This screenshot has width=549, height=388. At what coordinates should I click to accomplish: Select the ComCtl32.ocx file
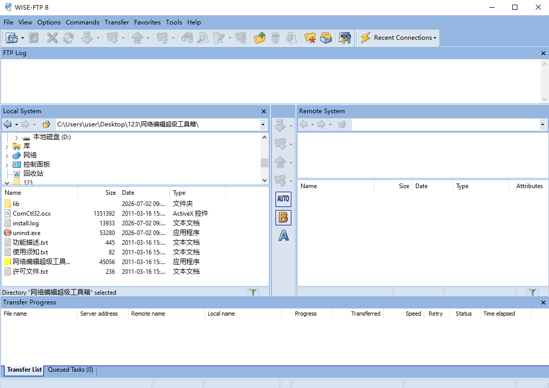tap(32, 214)
